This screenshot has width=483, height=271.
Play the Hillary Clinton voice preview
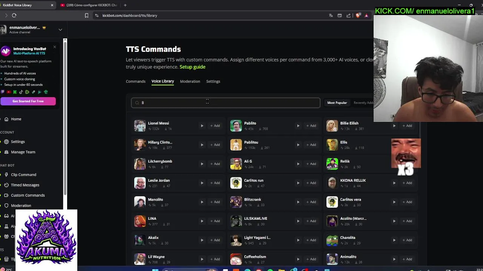202,145
